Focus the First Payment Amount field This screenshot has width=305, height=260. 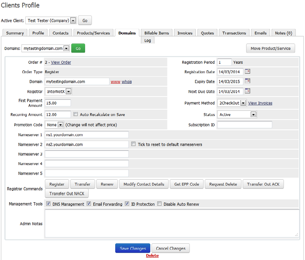58,103
